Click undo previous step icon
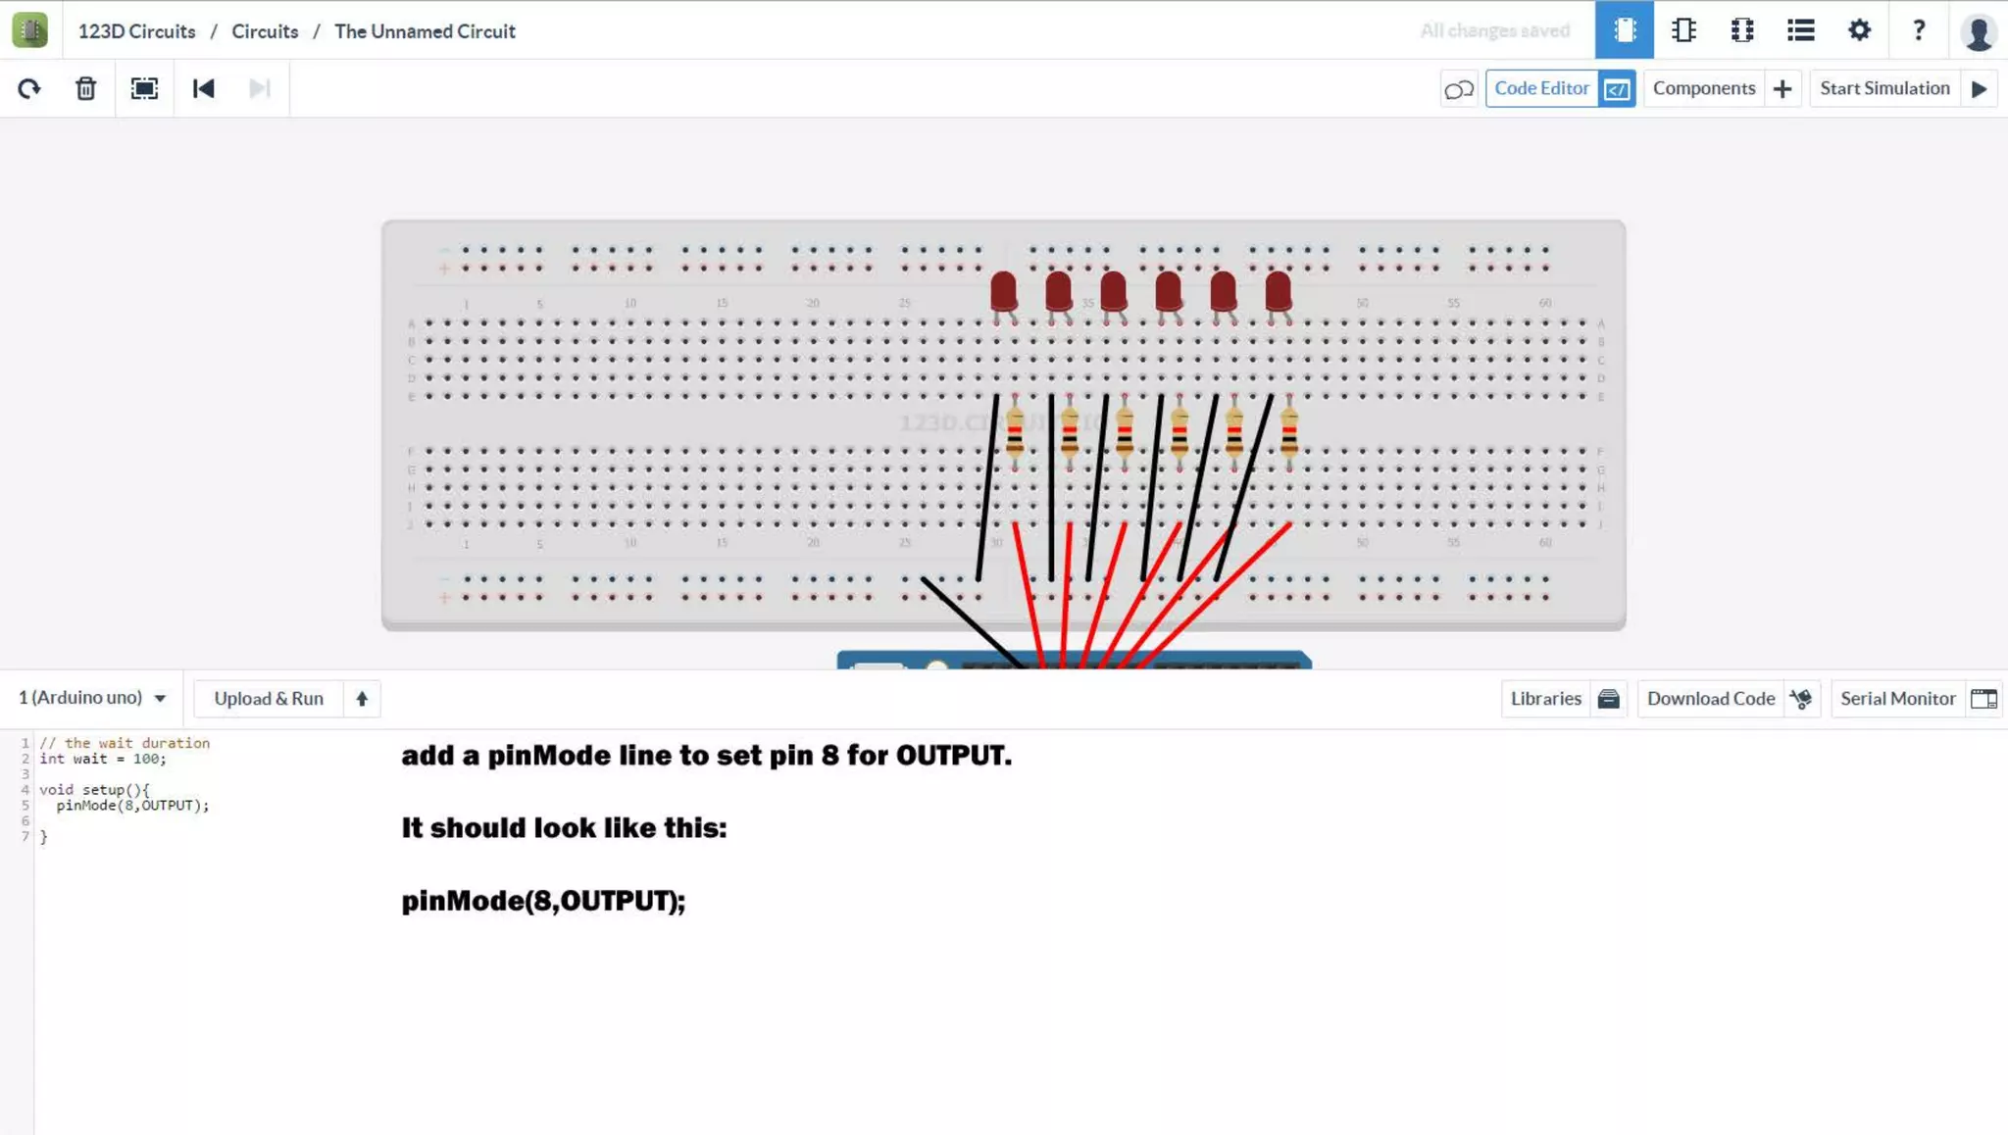 203,88
